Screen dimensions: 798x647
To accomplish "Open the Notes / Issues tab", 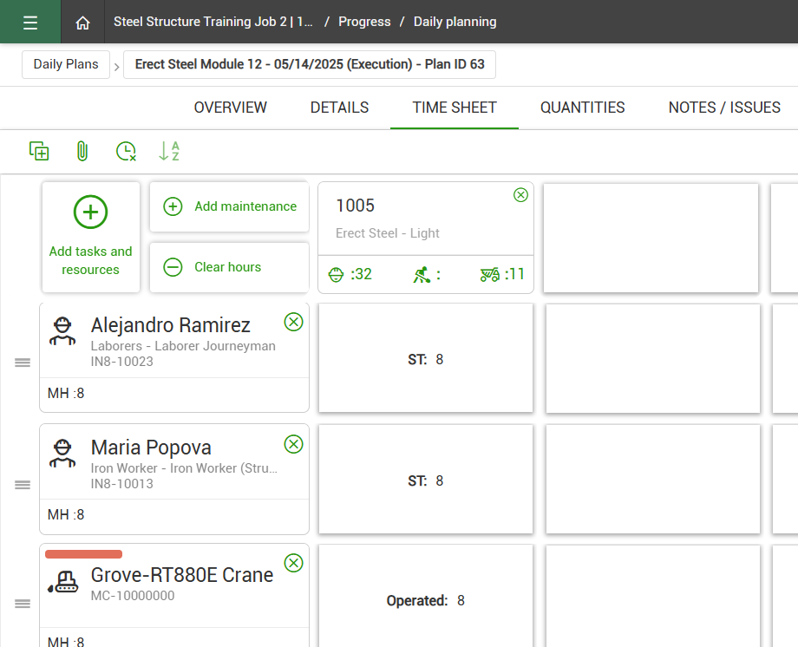I will pyautogui.click(x=724, y=108).
